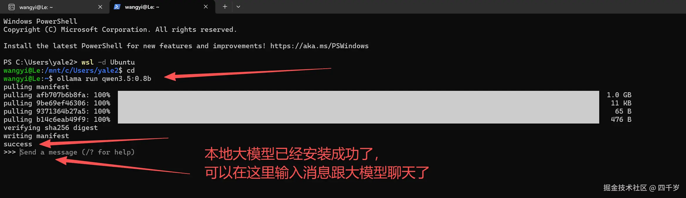Close the active PowerShell tab
This screenshot has width=686, height=198.
coord(206,7)
